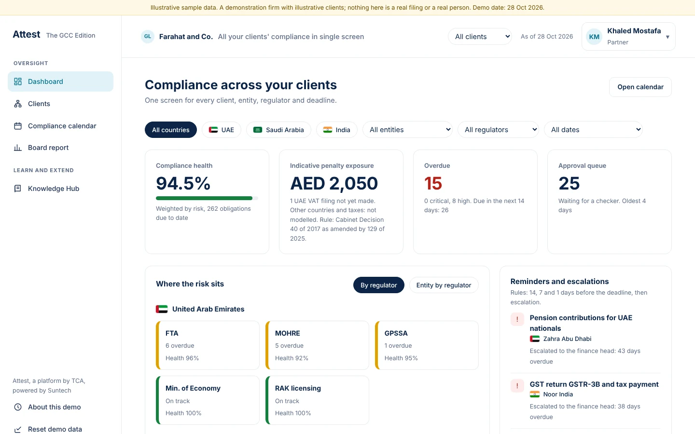Click the Reset demo data icon
The width and height of the screenshot is (695, 434).
(x=18, y=429)
